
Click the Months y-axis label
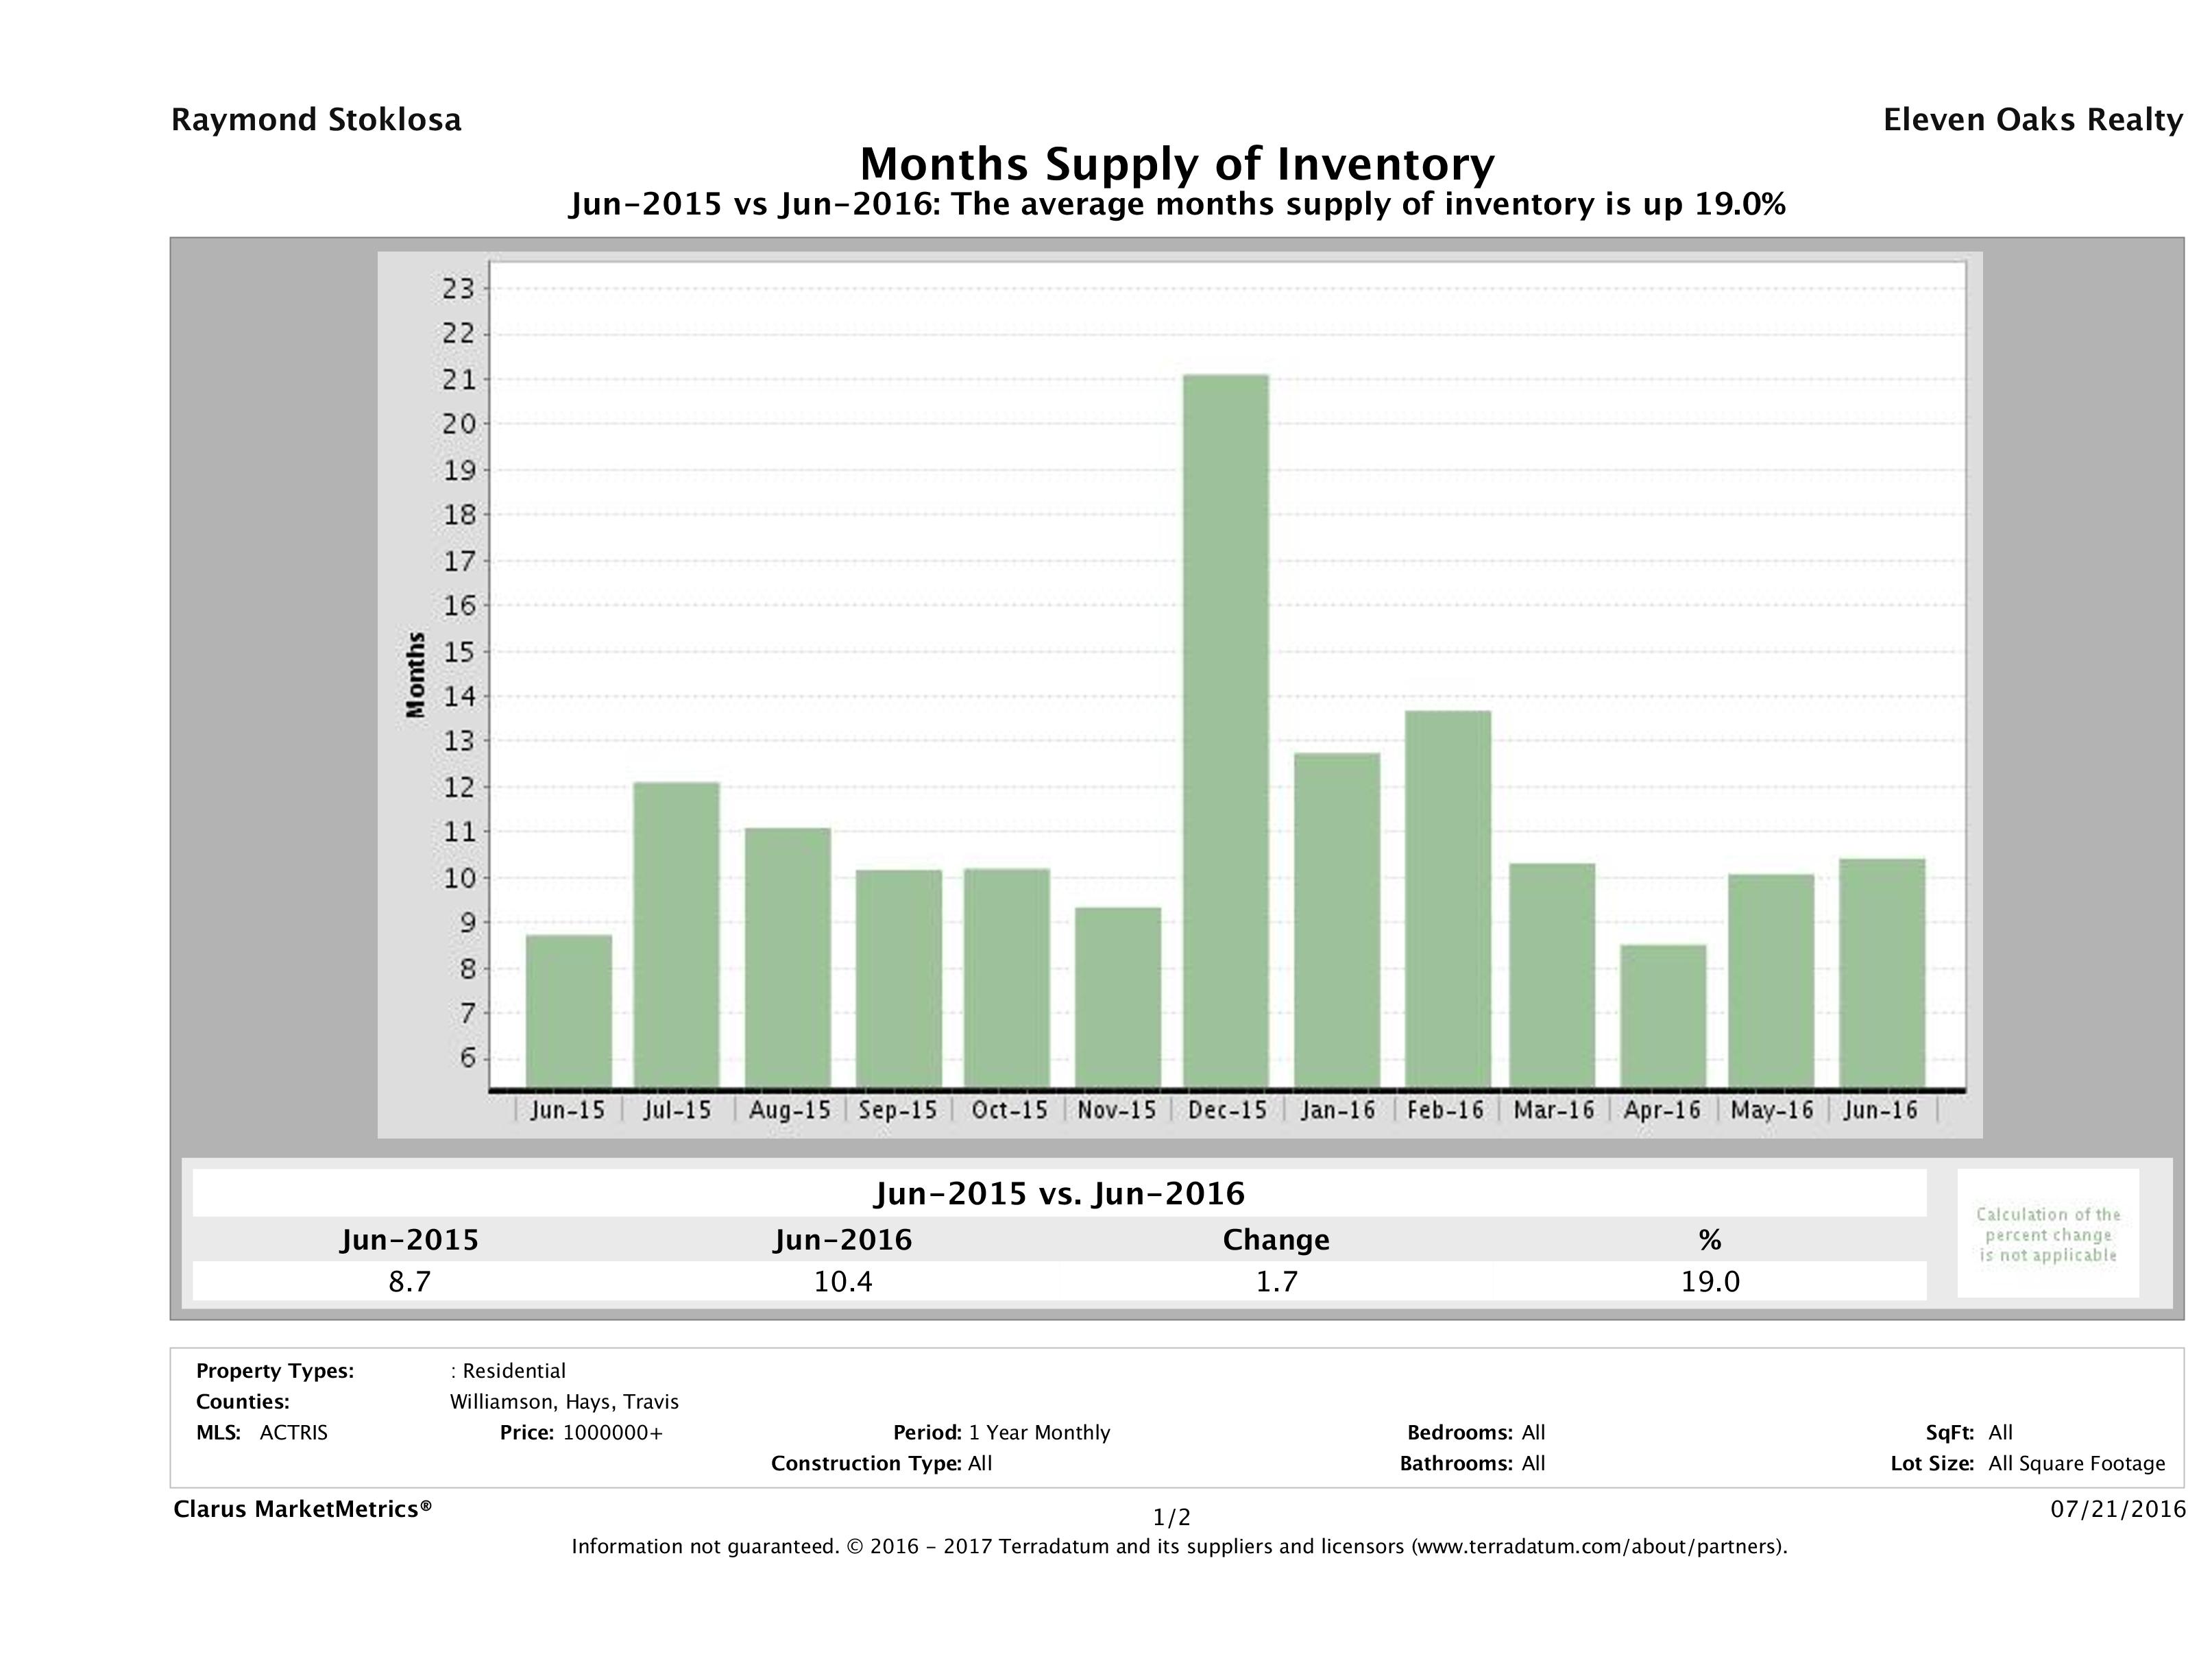coord(415,675)
